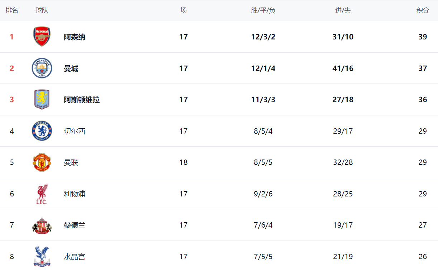Viewport: 438px width, 271px height.
Task: Click the 场 column header
Action: tap(184, 10)
